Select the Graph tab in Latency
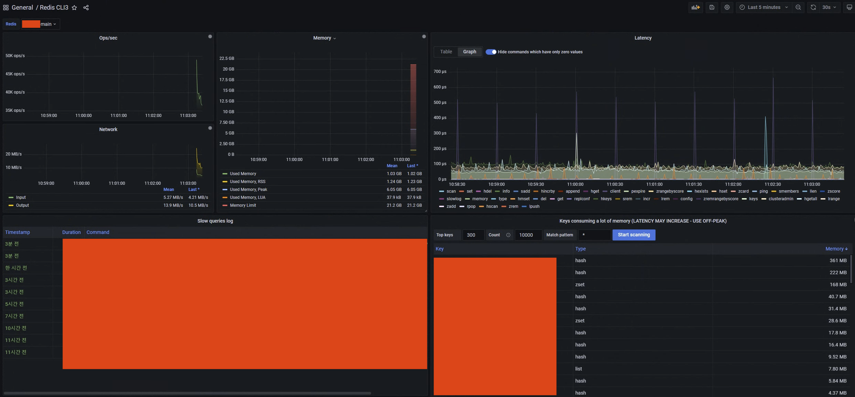 [x=469, y=52]
